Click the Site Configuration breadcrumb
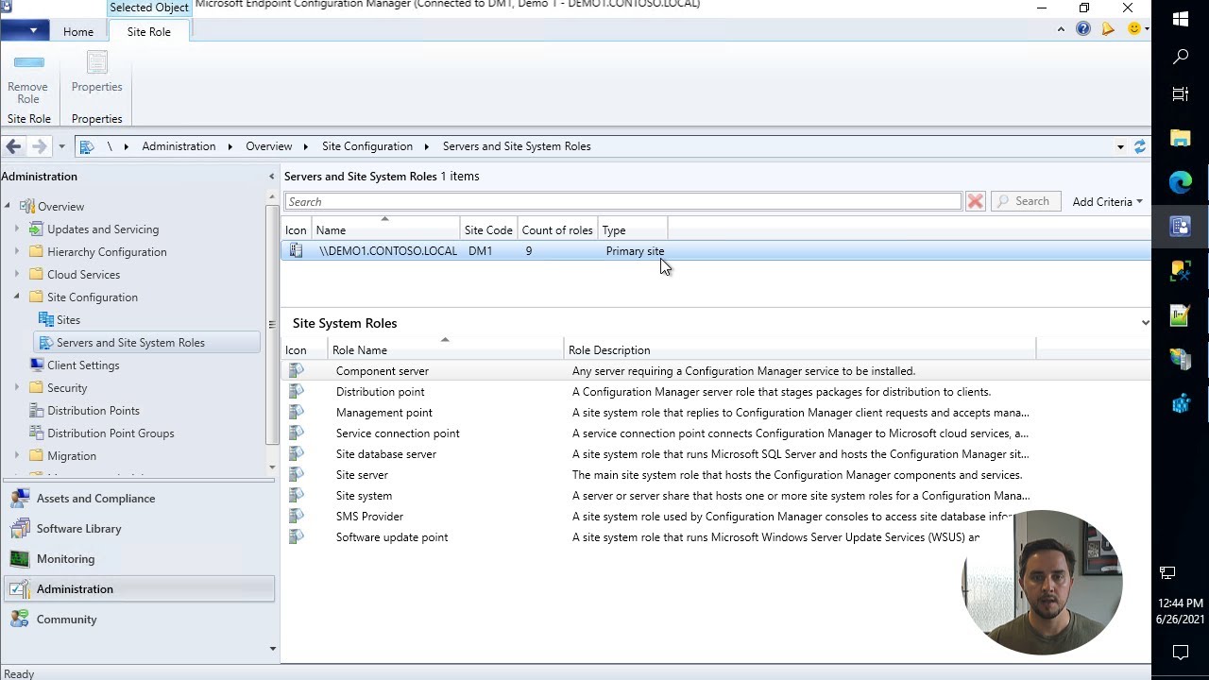Image resolution: width=1209 pixels, height=680 pixels. tap(367, 146)
